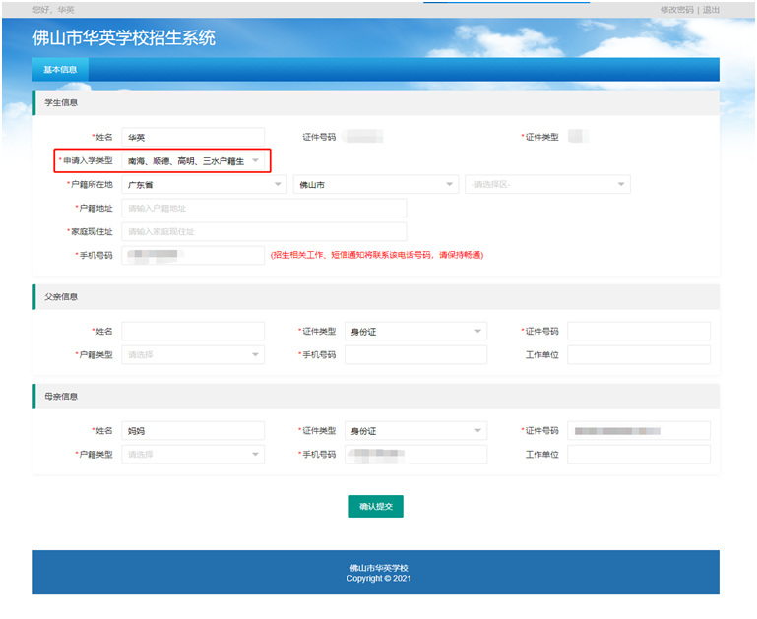757x619 pixels.
Task: Open mother's 户籍类型 dropdown
Action: (193, 455)
